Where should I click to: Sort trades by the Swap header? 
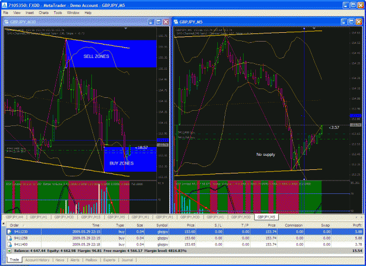point(317,226)
